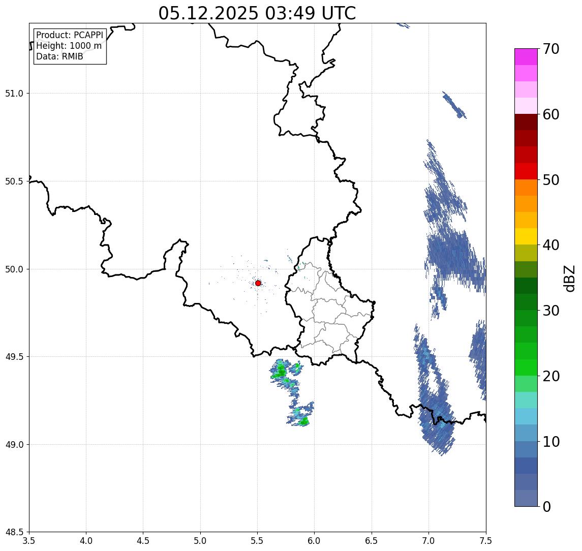Click the turquoise colorbar swatch above 15

coord(526,400)
